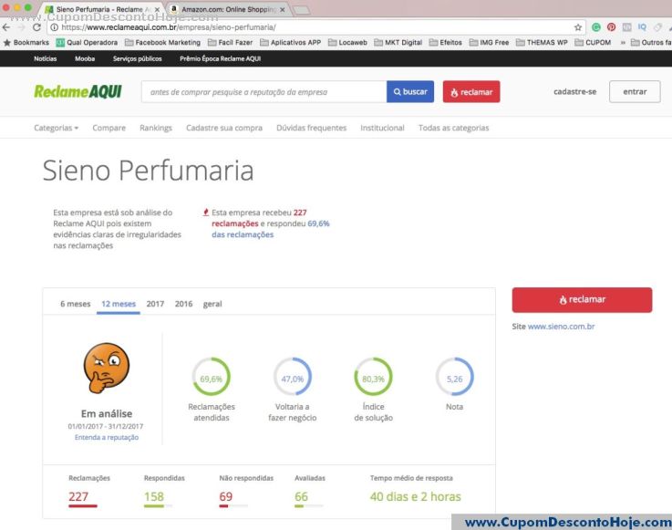The height and width of the screenshot is (530, 672).
Task: Open www.sieno.com.br site link
Action: [561, 327]
